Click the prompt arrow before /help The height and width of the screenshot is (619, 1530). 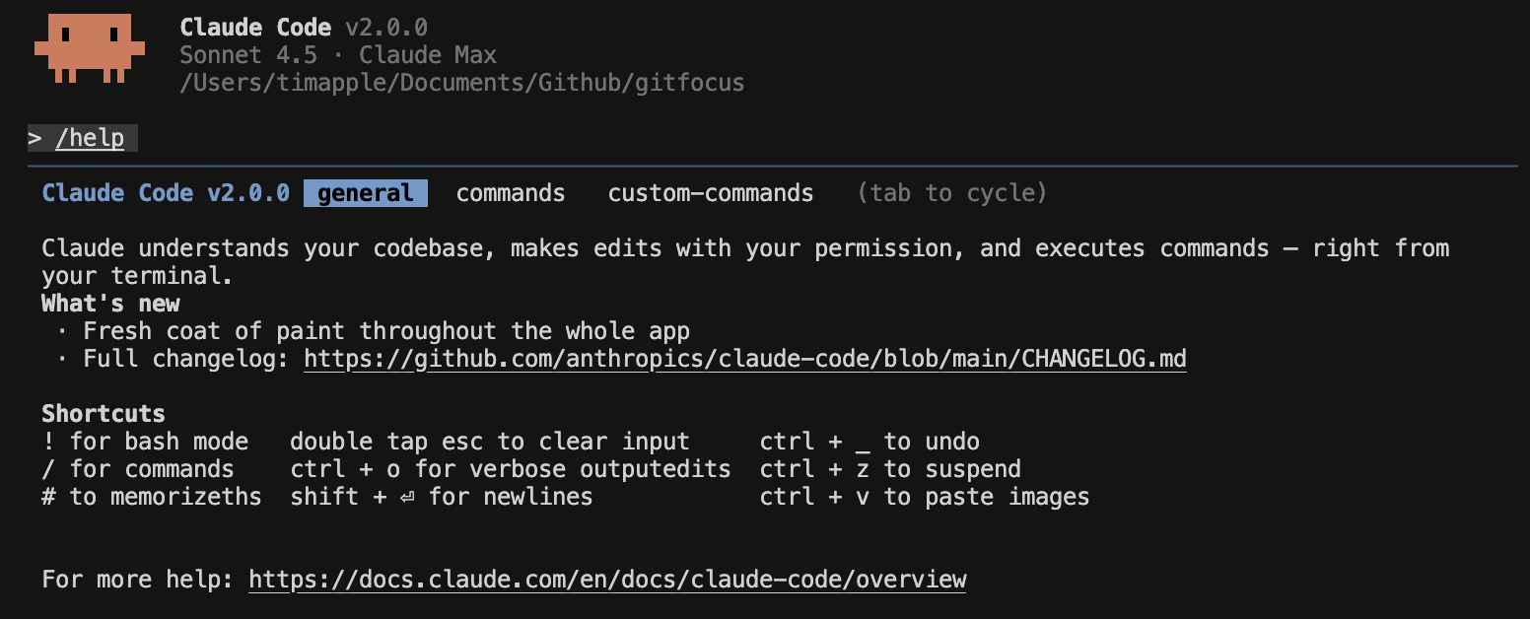click(33, 138)
